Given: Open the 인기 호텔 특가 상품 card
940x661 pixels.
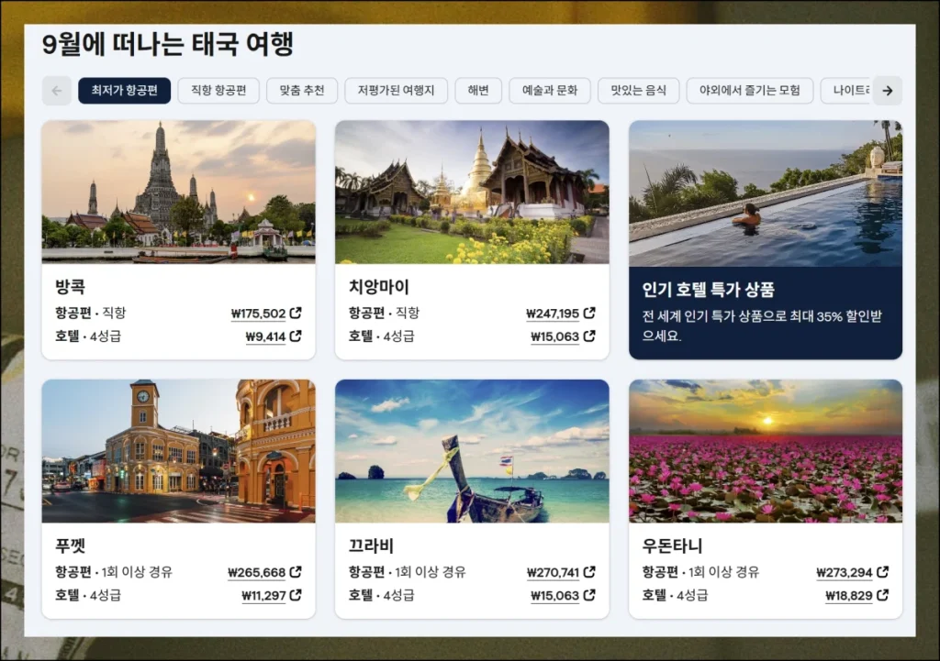Looking at the screenshot, I should [x=767, y=240].
